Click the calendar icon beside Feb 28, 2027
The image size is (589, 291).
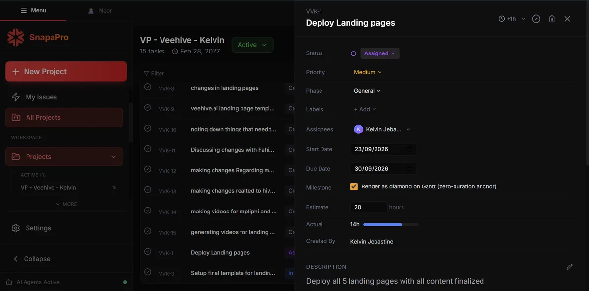point(175,51)
